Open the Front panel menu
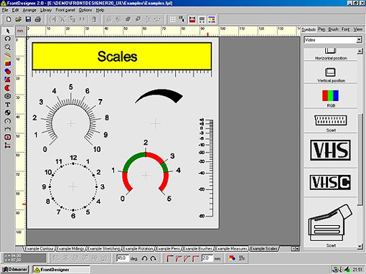The height and width of the screenshot is (274, 366). [x=65, y=10]
